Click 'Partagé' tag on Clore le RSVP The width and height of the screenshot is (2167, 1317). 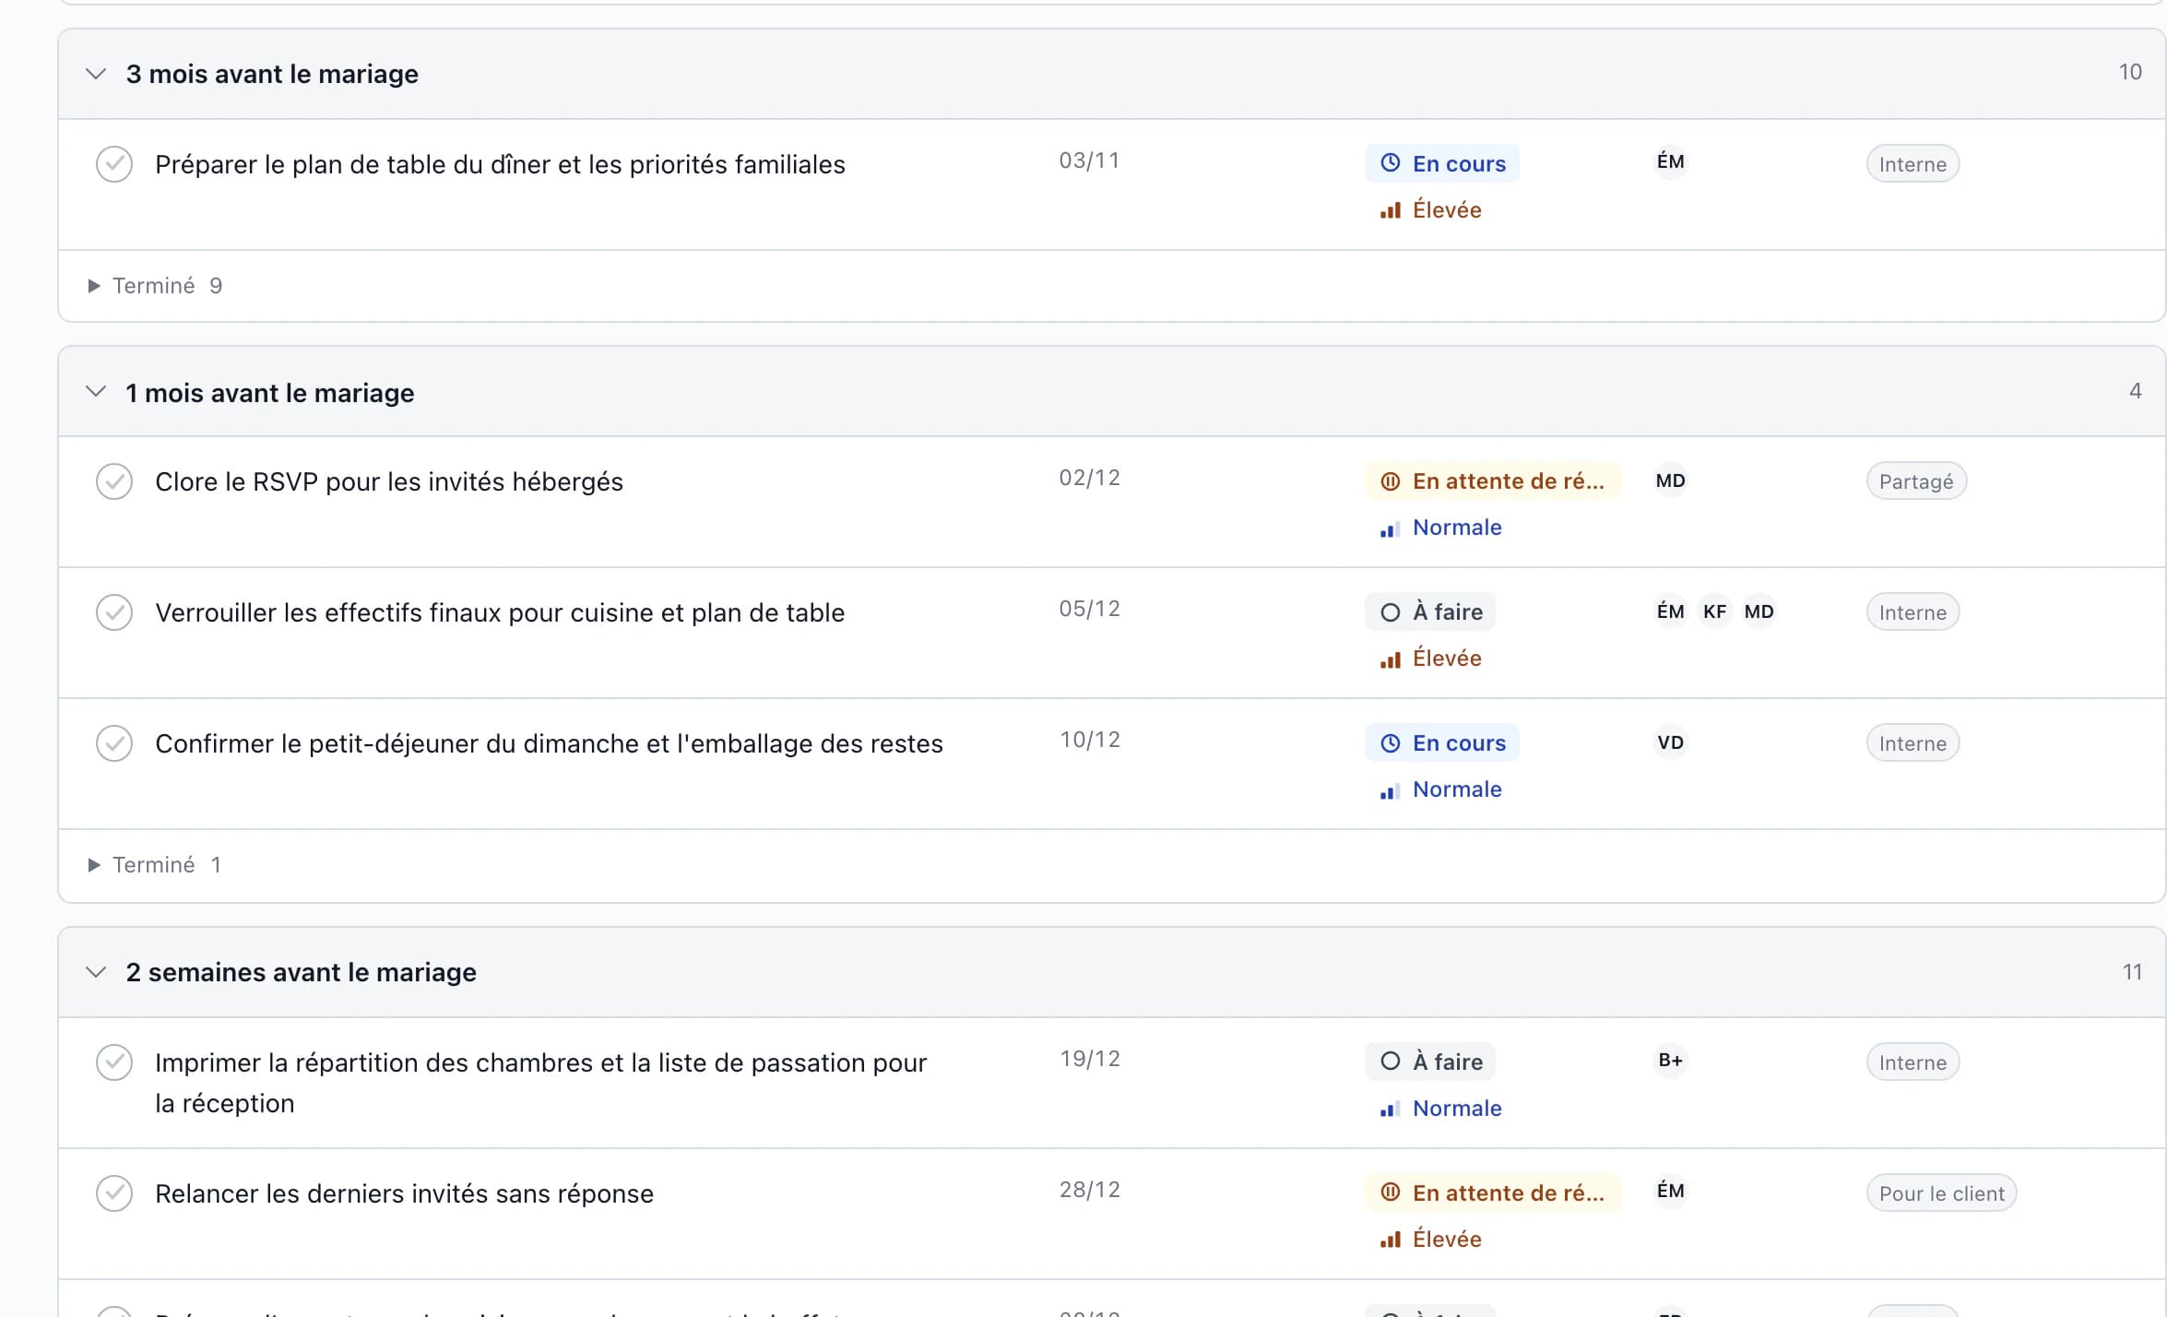(1916, 481)
